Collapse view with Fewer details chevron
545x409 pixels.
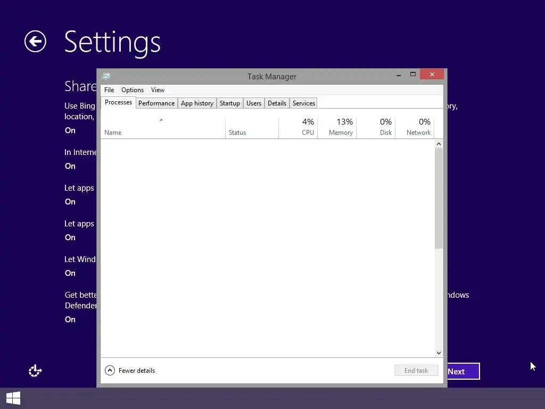pos(110,371)
